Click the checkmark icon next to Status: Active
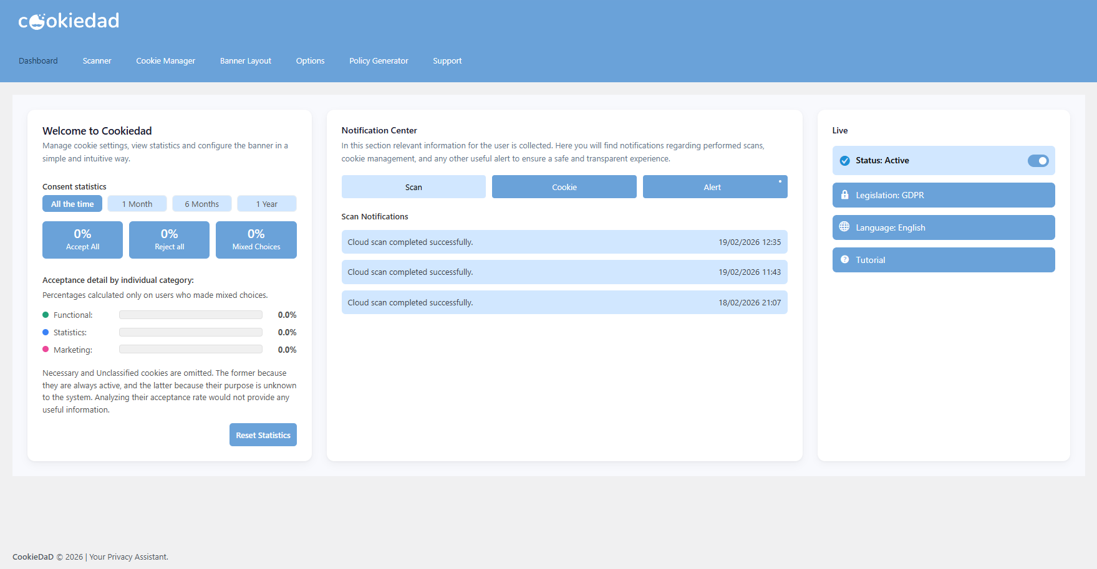Screen dimensions: 1097x569 pyautogui.click(x=845, y=160)
